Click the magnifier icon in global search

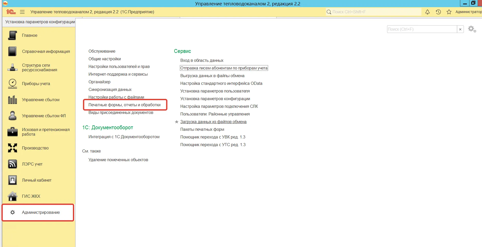[329, 12]
